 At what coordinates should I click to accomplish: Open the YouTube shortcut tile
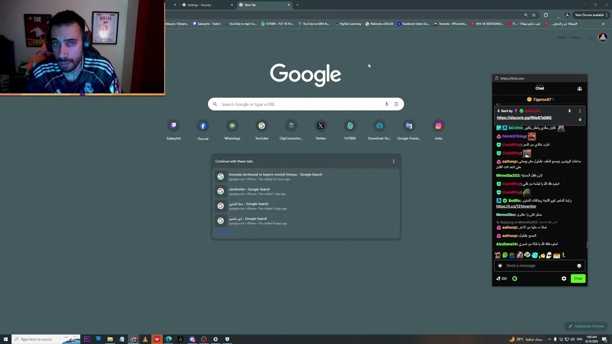coord(262,130)
